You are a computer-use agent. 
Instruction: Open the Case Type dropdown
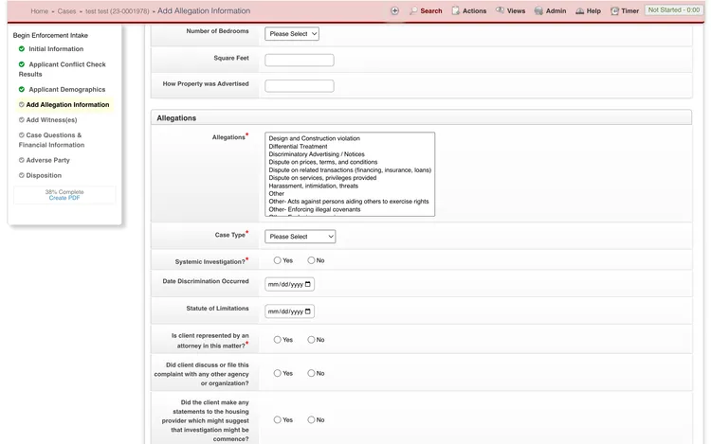click(301, 237)
